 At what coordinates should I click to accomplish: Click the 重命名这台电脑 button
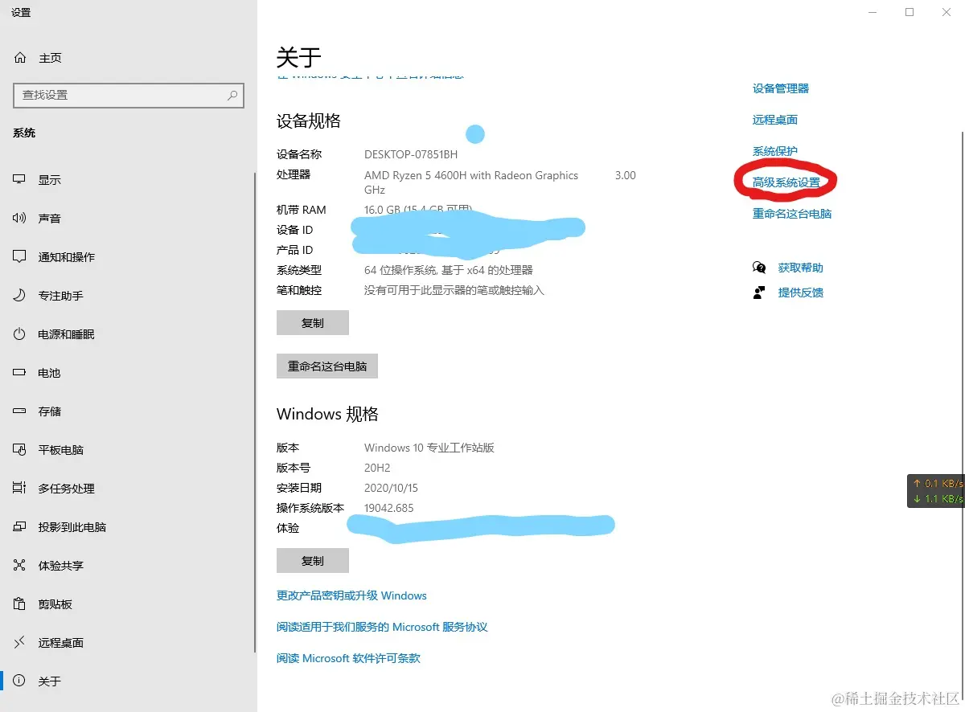[326, 366]
